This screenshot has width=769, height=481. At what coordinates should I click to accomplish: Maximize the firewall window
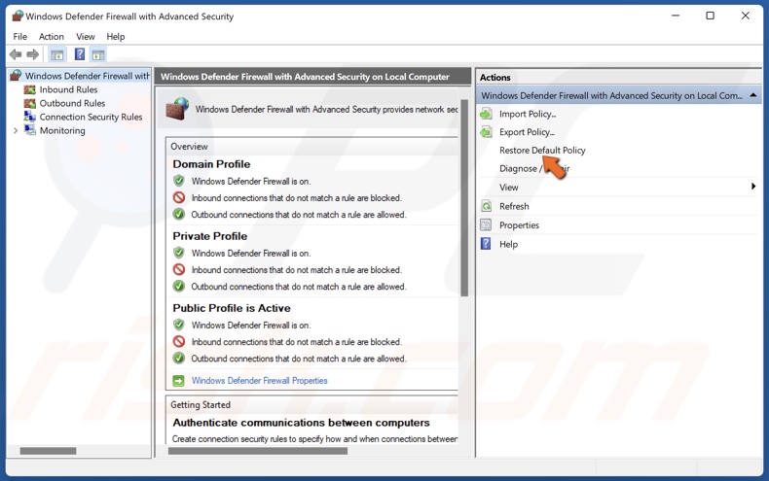[711, 16]
